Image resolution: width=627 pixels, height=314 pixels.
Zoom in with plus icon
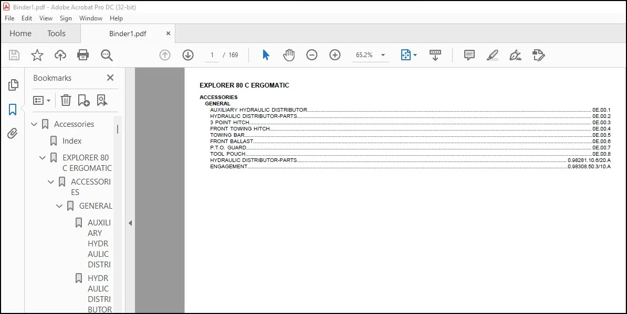pos(335,55)
